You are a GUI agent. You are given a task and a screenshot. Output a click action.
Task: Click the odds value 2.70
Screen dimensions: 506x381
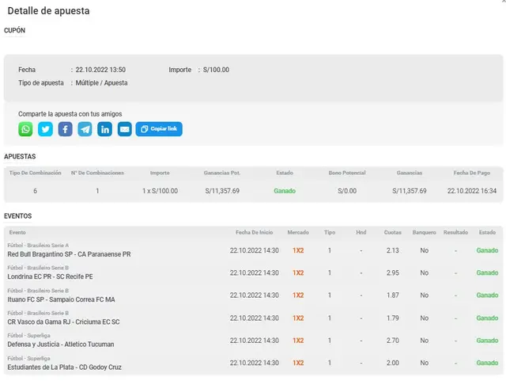pos(393,341)
